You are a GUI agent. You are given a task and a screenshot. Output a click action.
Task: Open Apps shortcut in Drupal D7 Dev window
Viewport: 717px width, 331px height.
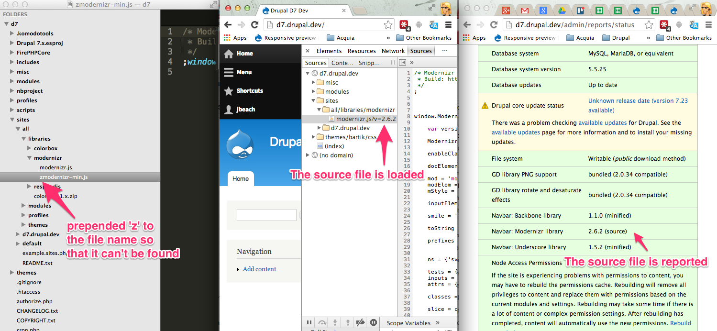(x=235, y=38)
